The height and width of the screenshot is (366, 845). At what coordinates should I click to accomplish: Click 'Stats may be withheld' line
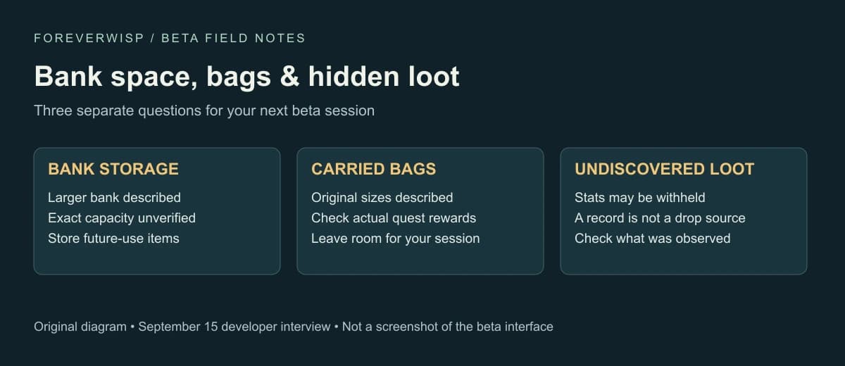point(639,197)
